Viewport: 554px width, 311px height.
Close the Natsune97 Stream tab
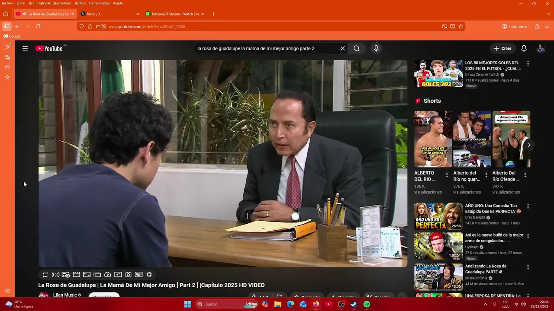pyautogui.click(x=203, y=14)
